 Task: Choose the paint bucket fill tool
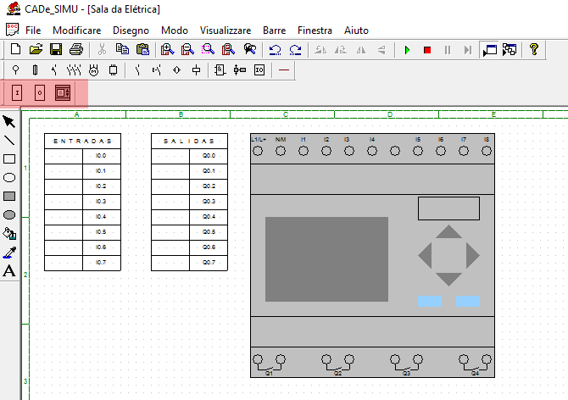coord(9,234)
